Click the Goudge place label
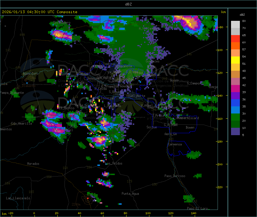Screen dimensions: 257x217 (x=125, y=86)
